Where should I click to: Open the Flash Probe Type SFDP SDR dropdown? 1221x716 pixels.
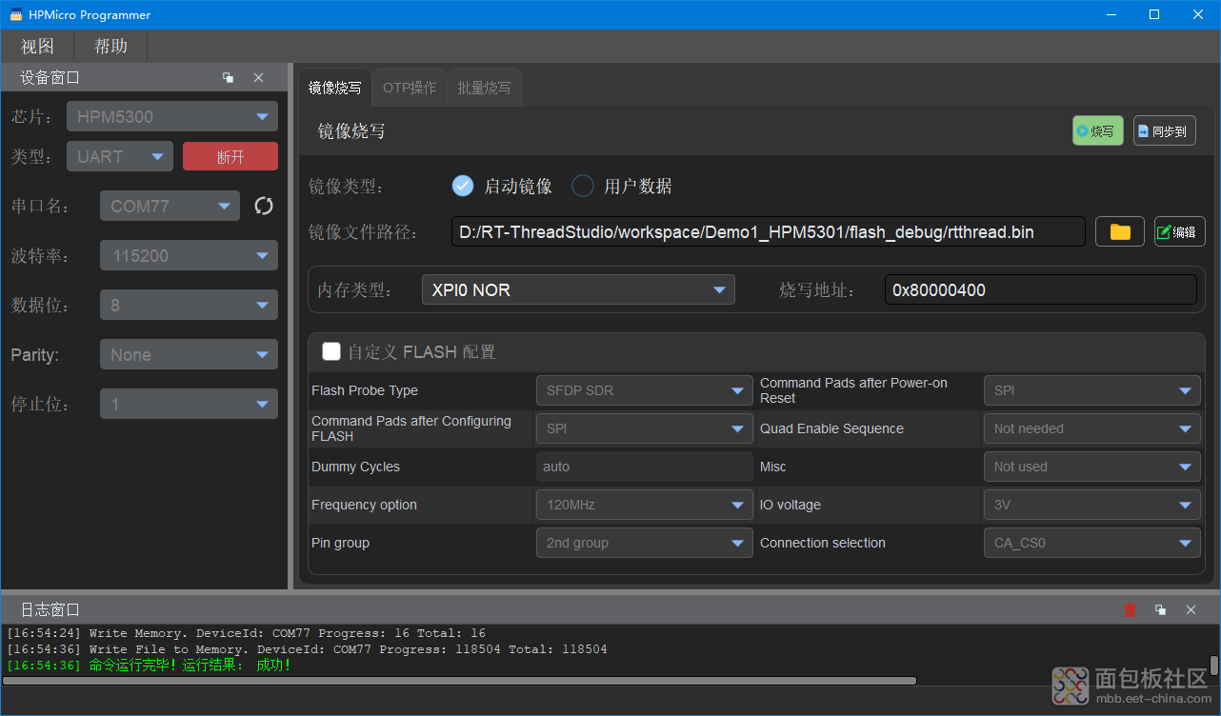coord(645,390)
